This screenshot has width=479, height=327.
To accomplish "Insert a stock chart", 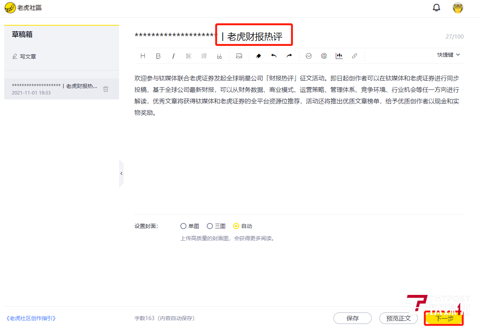I will pos(339,56).
